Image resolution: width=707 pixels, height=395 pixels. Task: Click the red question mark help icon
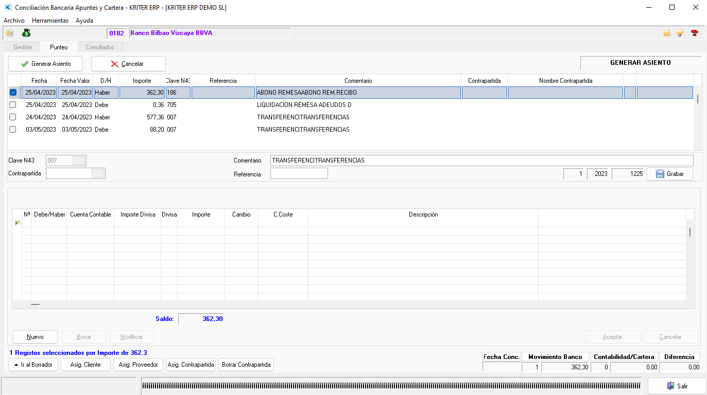694,33
